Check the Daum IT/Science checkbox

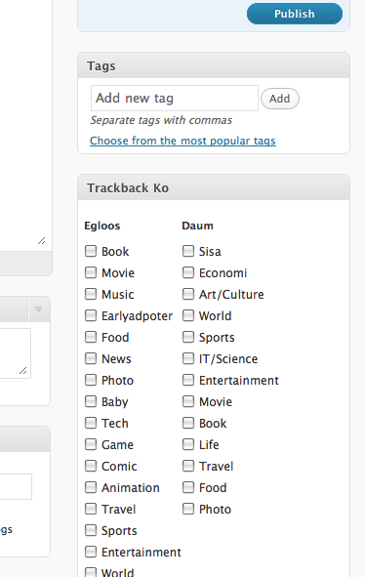point(188,358)
